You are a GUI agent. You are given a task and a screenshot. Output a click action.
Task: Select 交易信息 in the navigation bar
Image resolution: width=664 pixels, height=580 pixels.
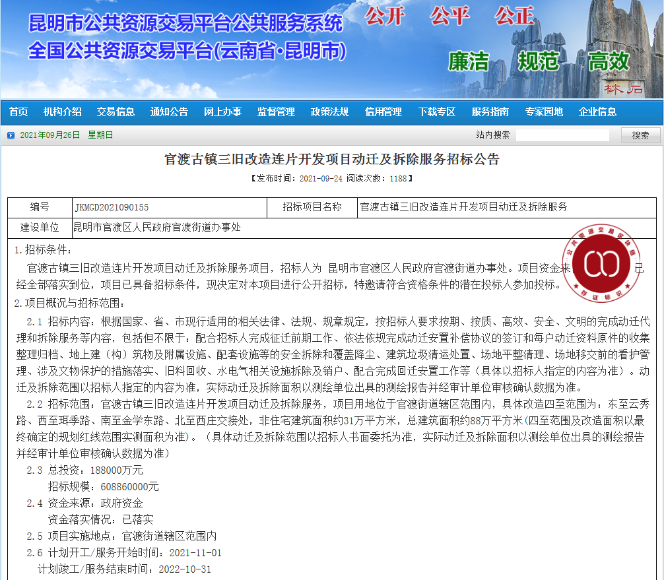pos(116,112)
